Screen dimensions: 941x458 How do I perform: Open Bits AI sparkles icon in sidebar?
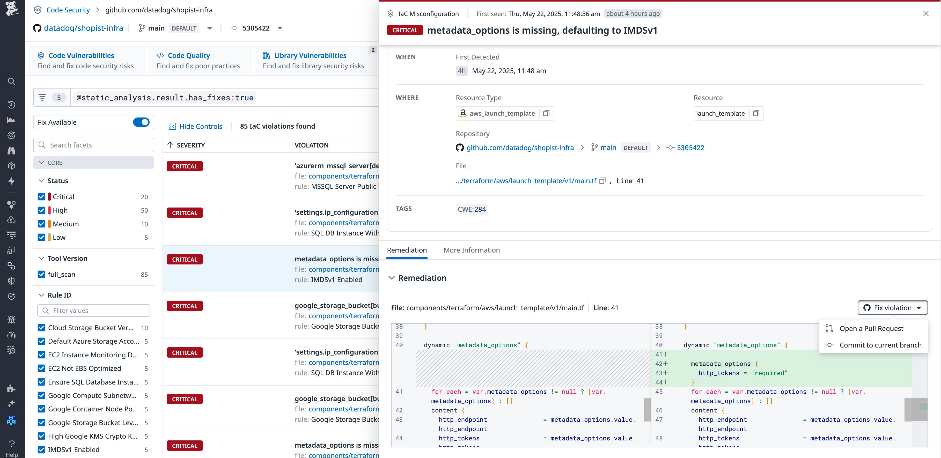point(11,403)
